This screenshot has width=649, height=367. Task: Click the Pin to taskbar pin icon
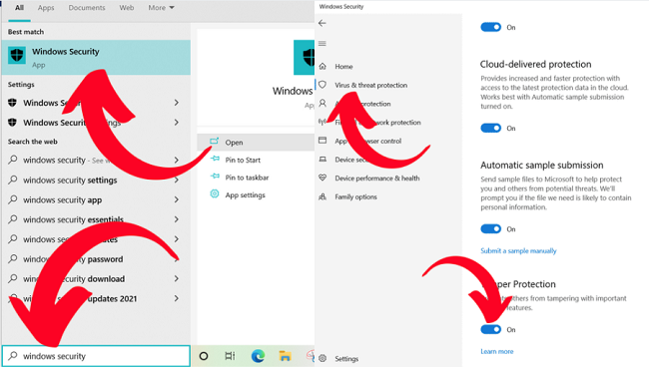pyautogui.click(x=215, y=177)
